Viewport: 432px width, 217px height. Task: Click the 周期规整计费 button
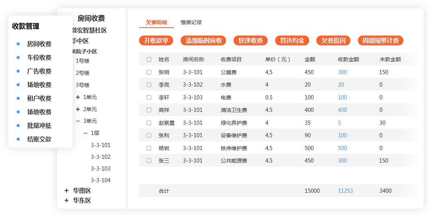coord(381,40)
